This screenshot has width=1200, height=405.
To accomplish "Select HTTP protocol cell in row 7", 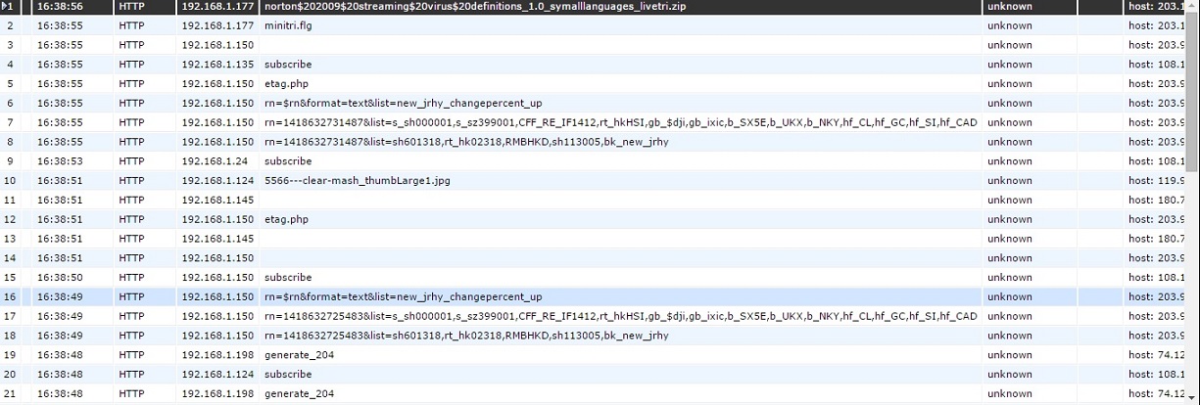I will coord(131,122).
